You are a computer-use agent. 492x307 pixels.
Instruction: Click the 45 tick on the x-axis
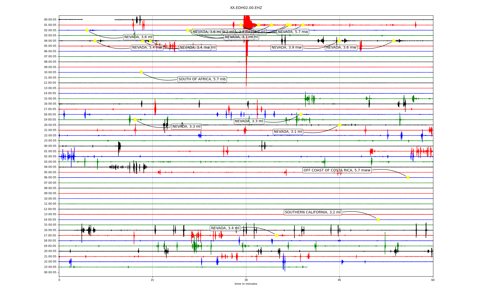click(339, 280)
